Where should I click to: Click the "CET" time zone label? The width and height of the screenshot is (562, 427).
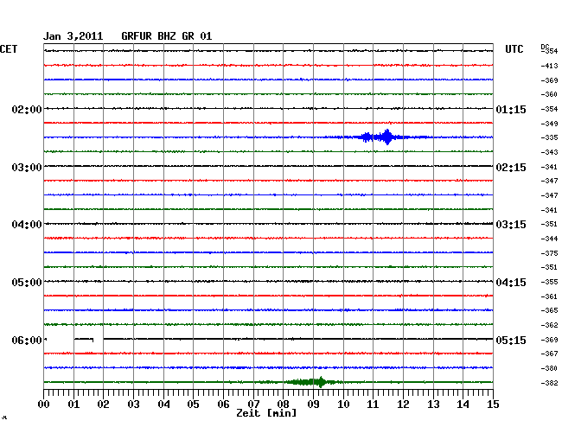click(9, 49)
